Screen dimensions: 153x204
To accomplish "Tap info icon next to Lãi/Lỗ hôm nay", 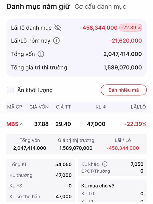I will 56,41.
